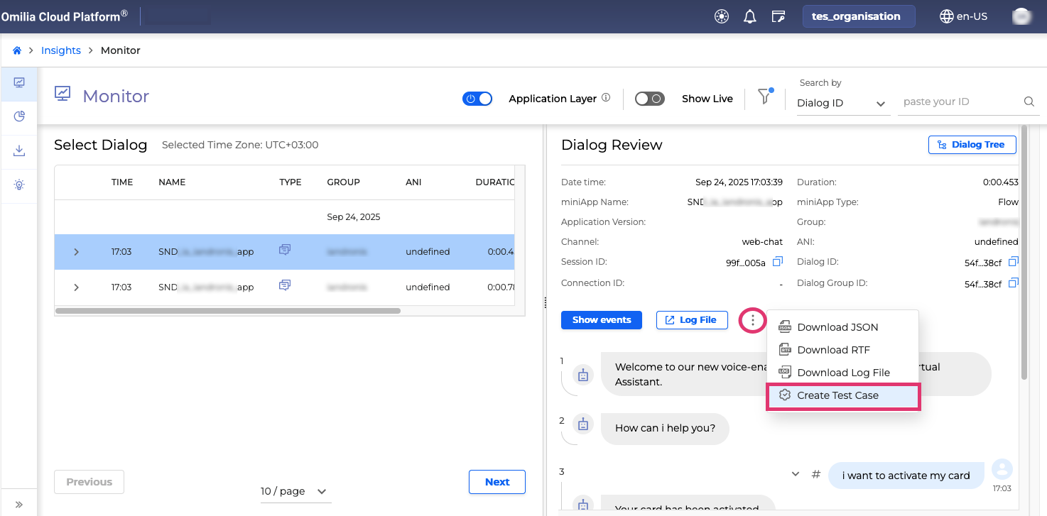Open the pie chart sidebar icon
This screenshot has height=516, width=1047.
19,116
